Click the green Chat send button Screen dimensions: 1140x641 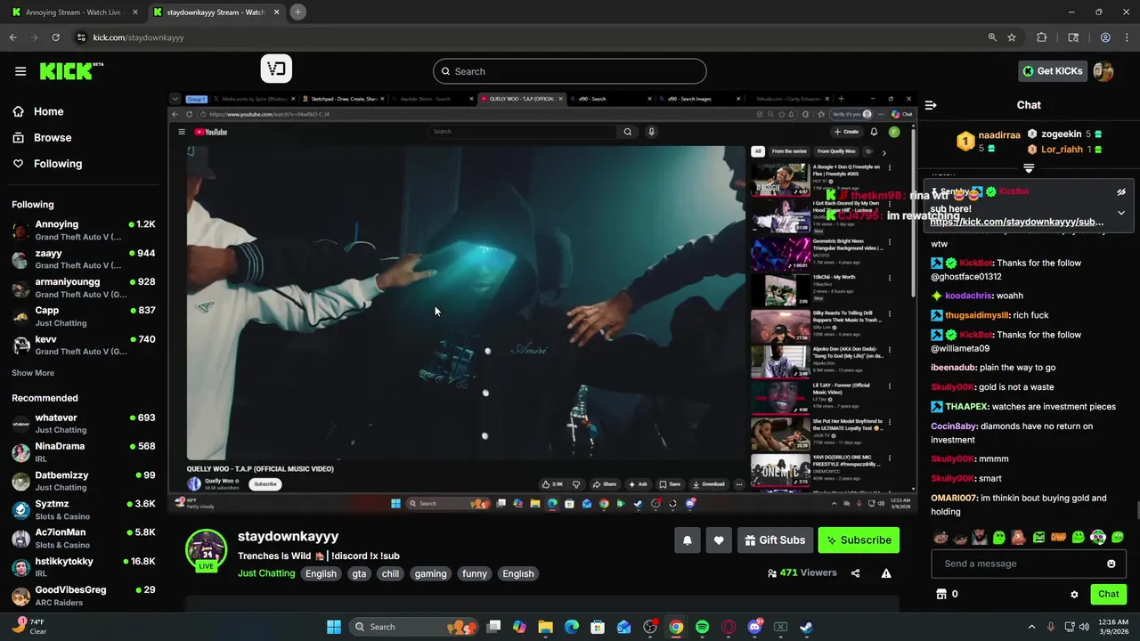point(1108,594)
